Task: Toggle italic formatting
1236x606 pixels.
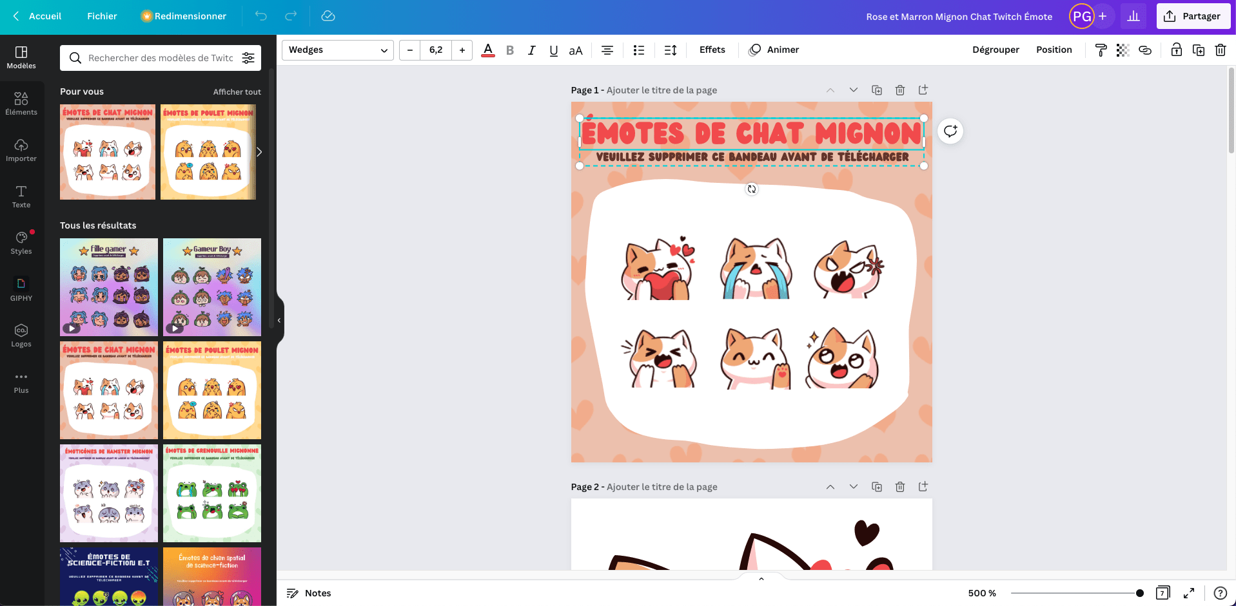Action: (531, 50)
